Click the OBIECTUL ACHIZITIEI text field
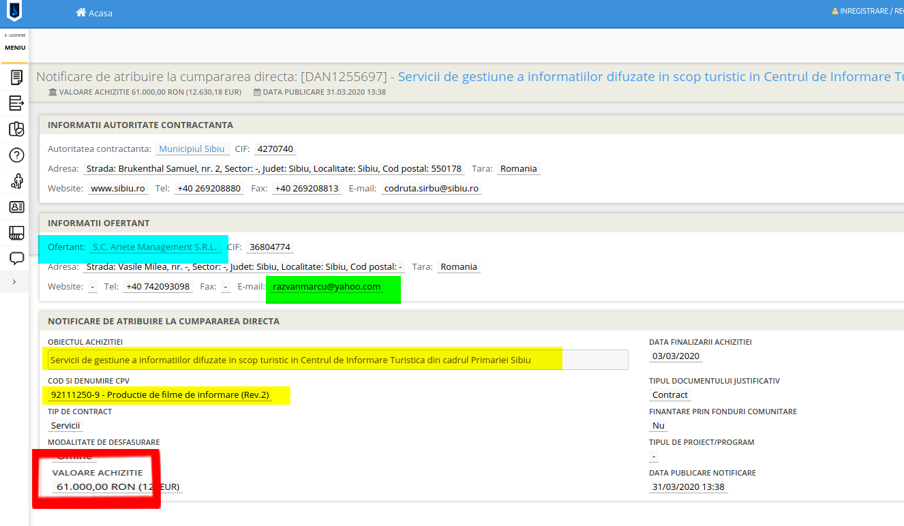Viewport: 904px width, 526px height. (337, 360)
